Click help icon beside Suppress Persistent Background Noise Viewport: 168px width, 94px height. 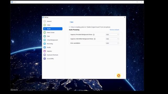point(94,35)
